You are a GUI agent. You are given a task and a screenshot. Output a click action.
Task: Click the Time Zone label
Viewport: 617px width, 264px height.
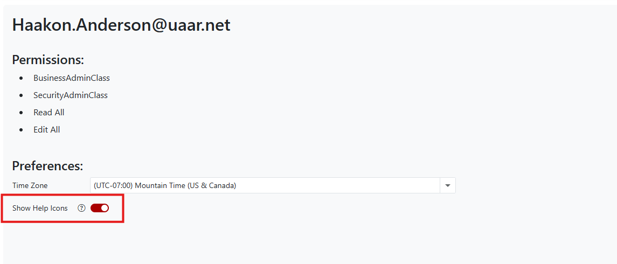[x=30, y=185]
